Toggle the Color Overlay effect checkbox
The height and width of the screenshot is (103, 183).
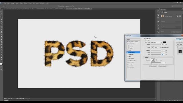pos(128,59)
